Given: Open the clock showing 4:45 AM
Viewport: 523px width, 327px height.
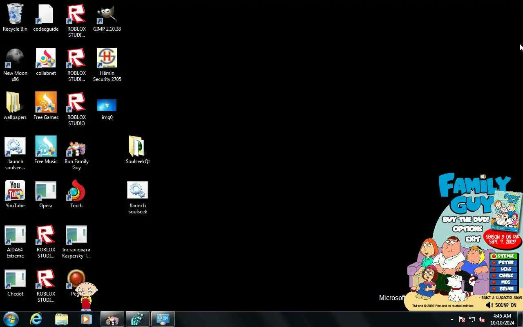Looking at the screenshot, I should [x=502, y=319].
